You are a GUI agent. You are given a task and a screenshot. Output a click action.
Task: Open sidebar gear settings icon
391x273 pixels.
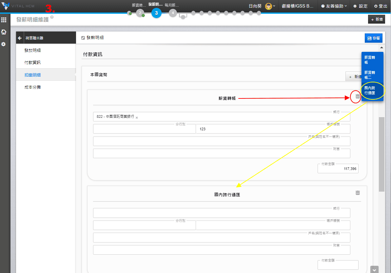(x=4, y=44)
